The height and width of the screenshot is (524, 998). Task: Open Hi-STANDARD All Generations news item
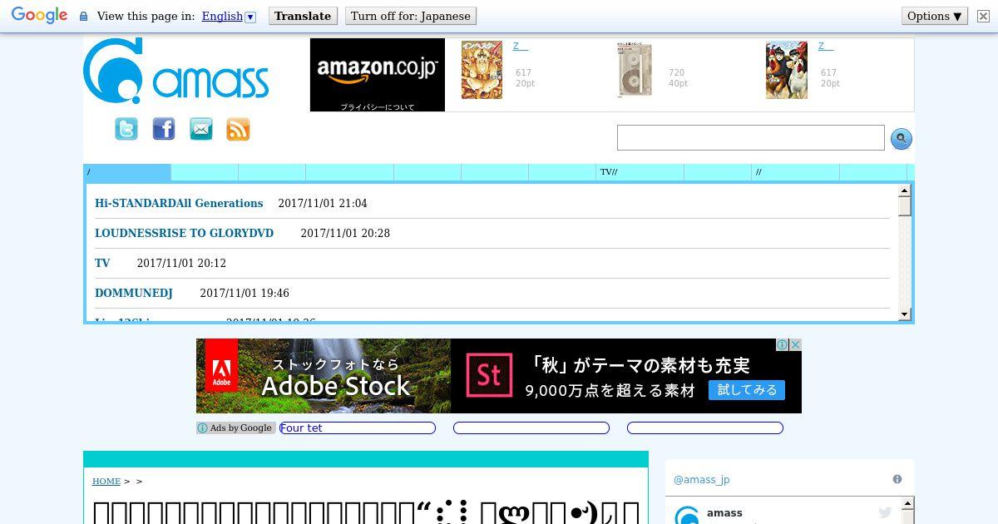(x=179, y=203)
